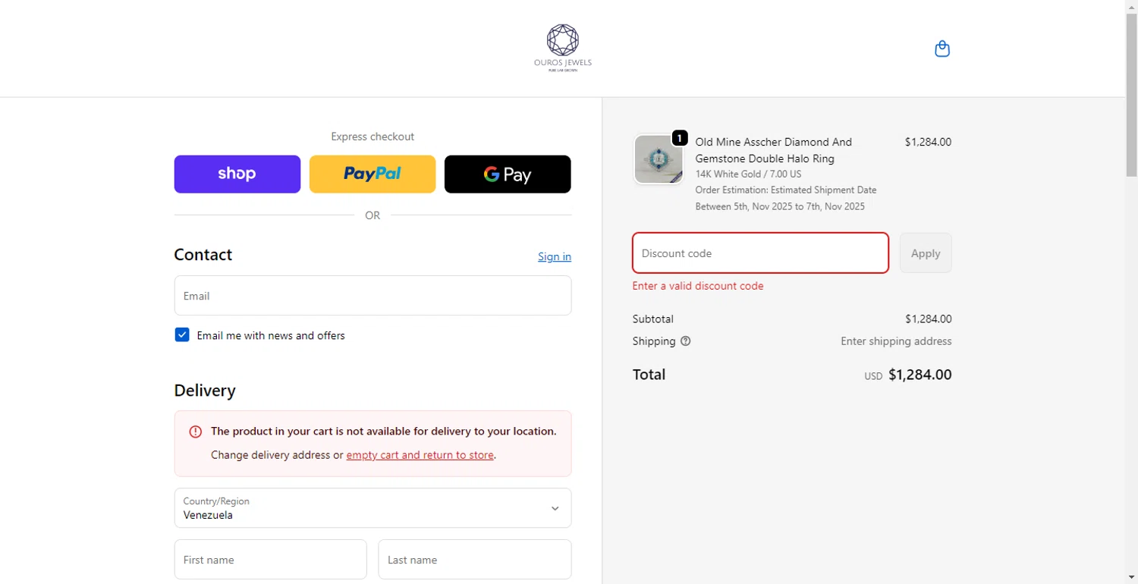Click the Delivery section heading
1138x584 pixels.
pyautogui.click(x=205, y=391)
